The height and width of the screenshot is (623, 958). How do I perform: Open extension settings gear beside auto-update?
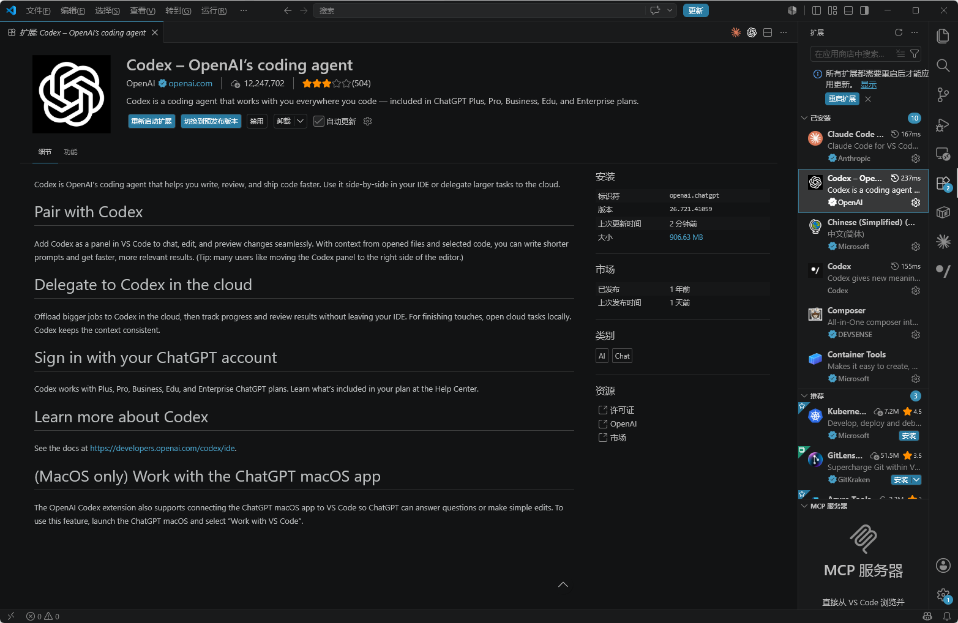point(368,121)
